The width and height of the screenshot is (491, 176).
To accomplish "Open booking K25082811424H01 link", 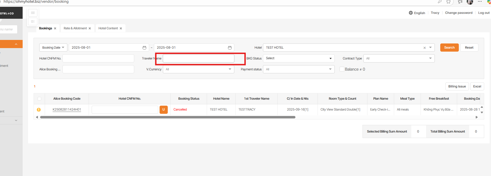I will click(x=67, y=109).
